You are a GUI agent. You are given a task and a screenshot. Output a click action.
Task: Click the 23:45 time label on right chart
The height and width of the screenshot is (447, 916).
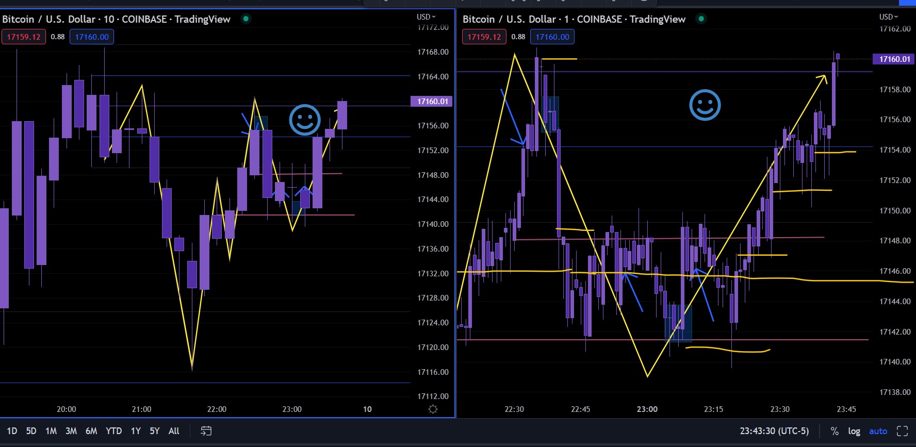(846, 409)
